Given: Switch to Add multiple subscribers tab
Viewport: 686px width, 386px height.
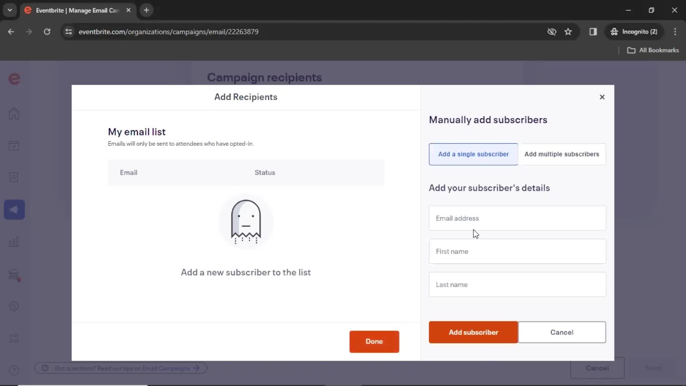Looking at the screenshot, I should pos(562,154).
